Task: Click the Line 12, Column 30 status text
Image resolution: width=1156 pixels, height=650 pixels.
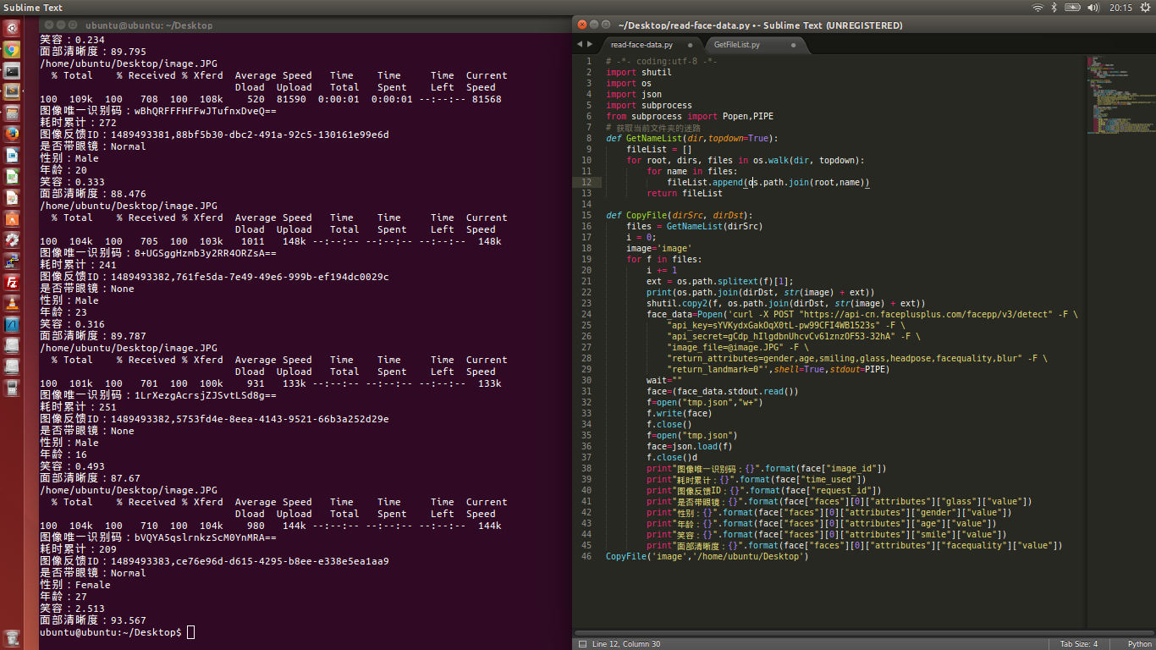Action: [626, 644]
